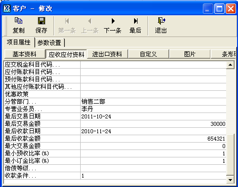238x187 pixels.
Task: Click the 优惠政策 label
Action: (x=17, y=94)
